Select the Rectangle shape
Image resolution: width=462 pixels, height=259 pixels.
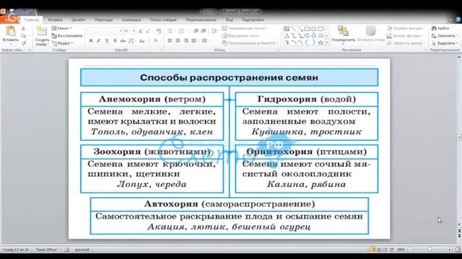307,29
